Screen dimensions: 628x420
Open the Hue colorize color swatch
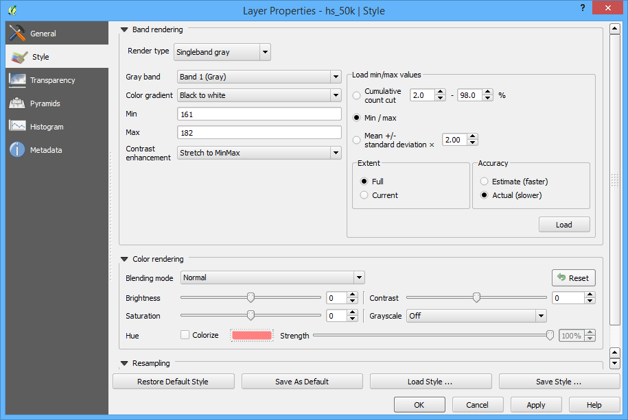click(251, 335)
